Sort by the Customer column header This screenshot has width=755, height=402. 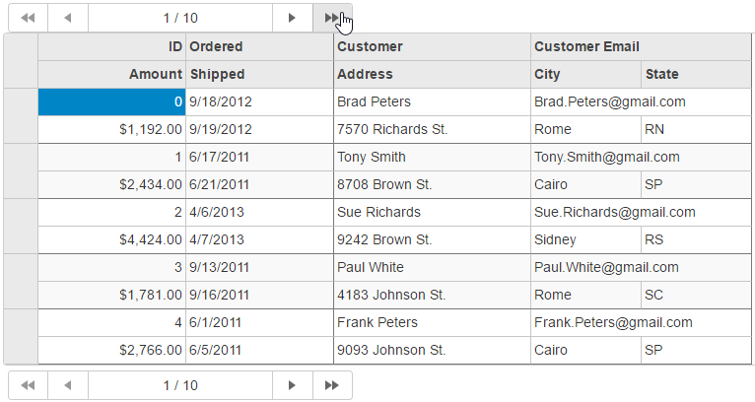432,46
